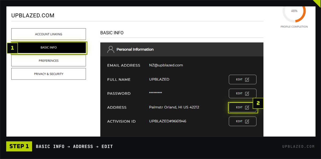321x159 pixels.
Task: Click the masked password value
Action: click(155, 93)
